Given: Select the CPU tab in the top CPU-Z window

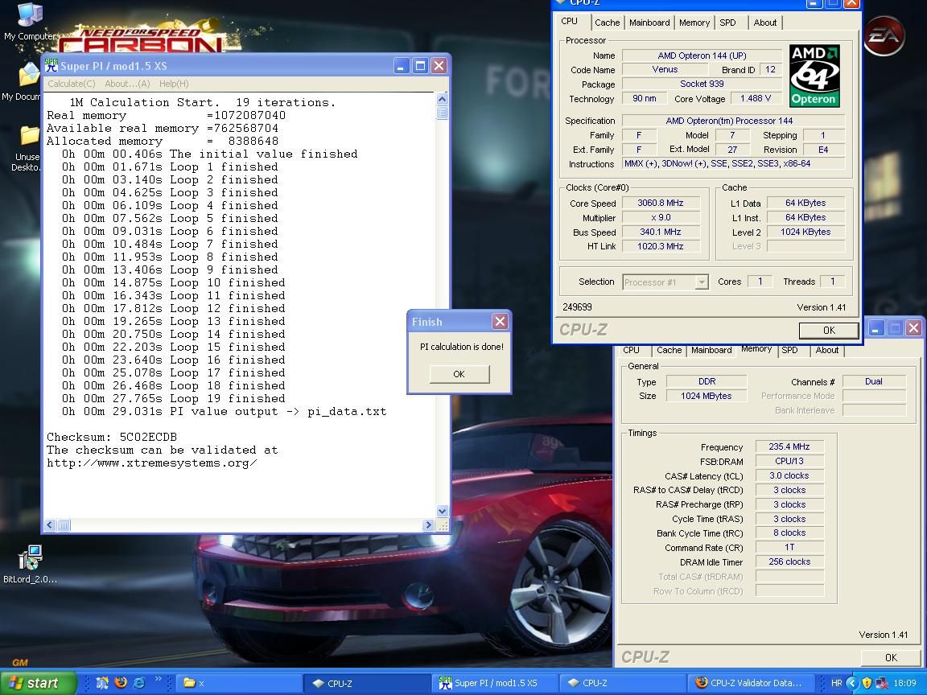Looking at the screenshot, I should (x=570, y=21).
